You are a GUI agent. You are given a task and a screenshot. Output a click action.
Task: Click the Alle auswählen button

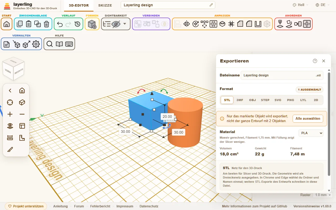(x=308, y=119)
